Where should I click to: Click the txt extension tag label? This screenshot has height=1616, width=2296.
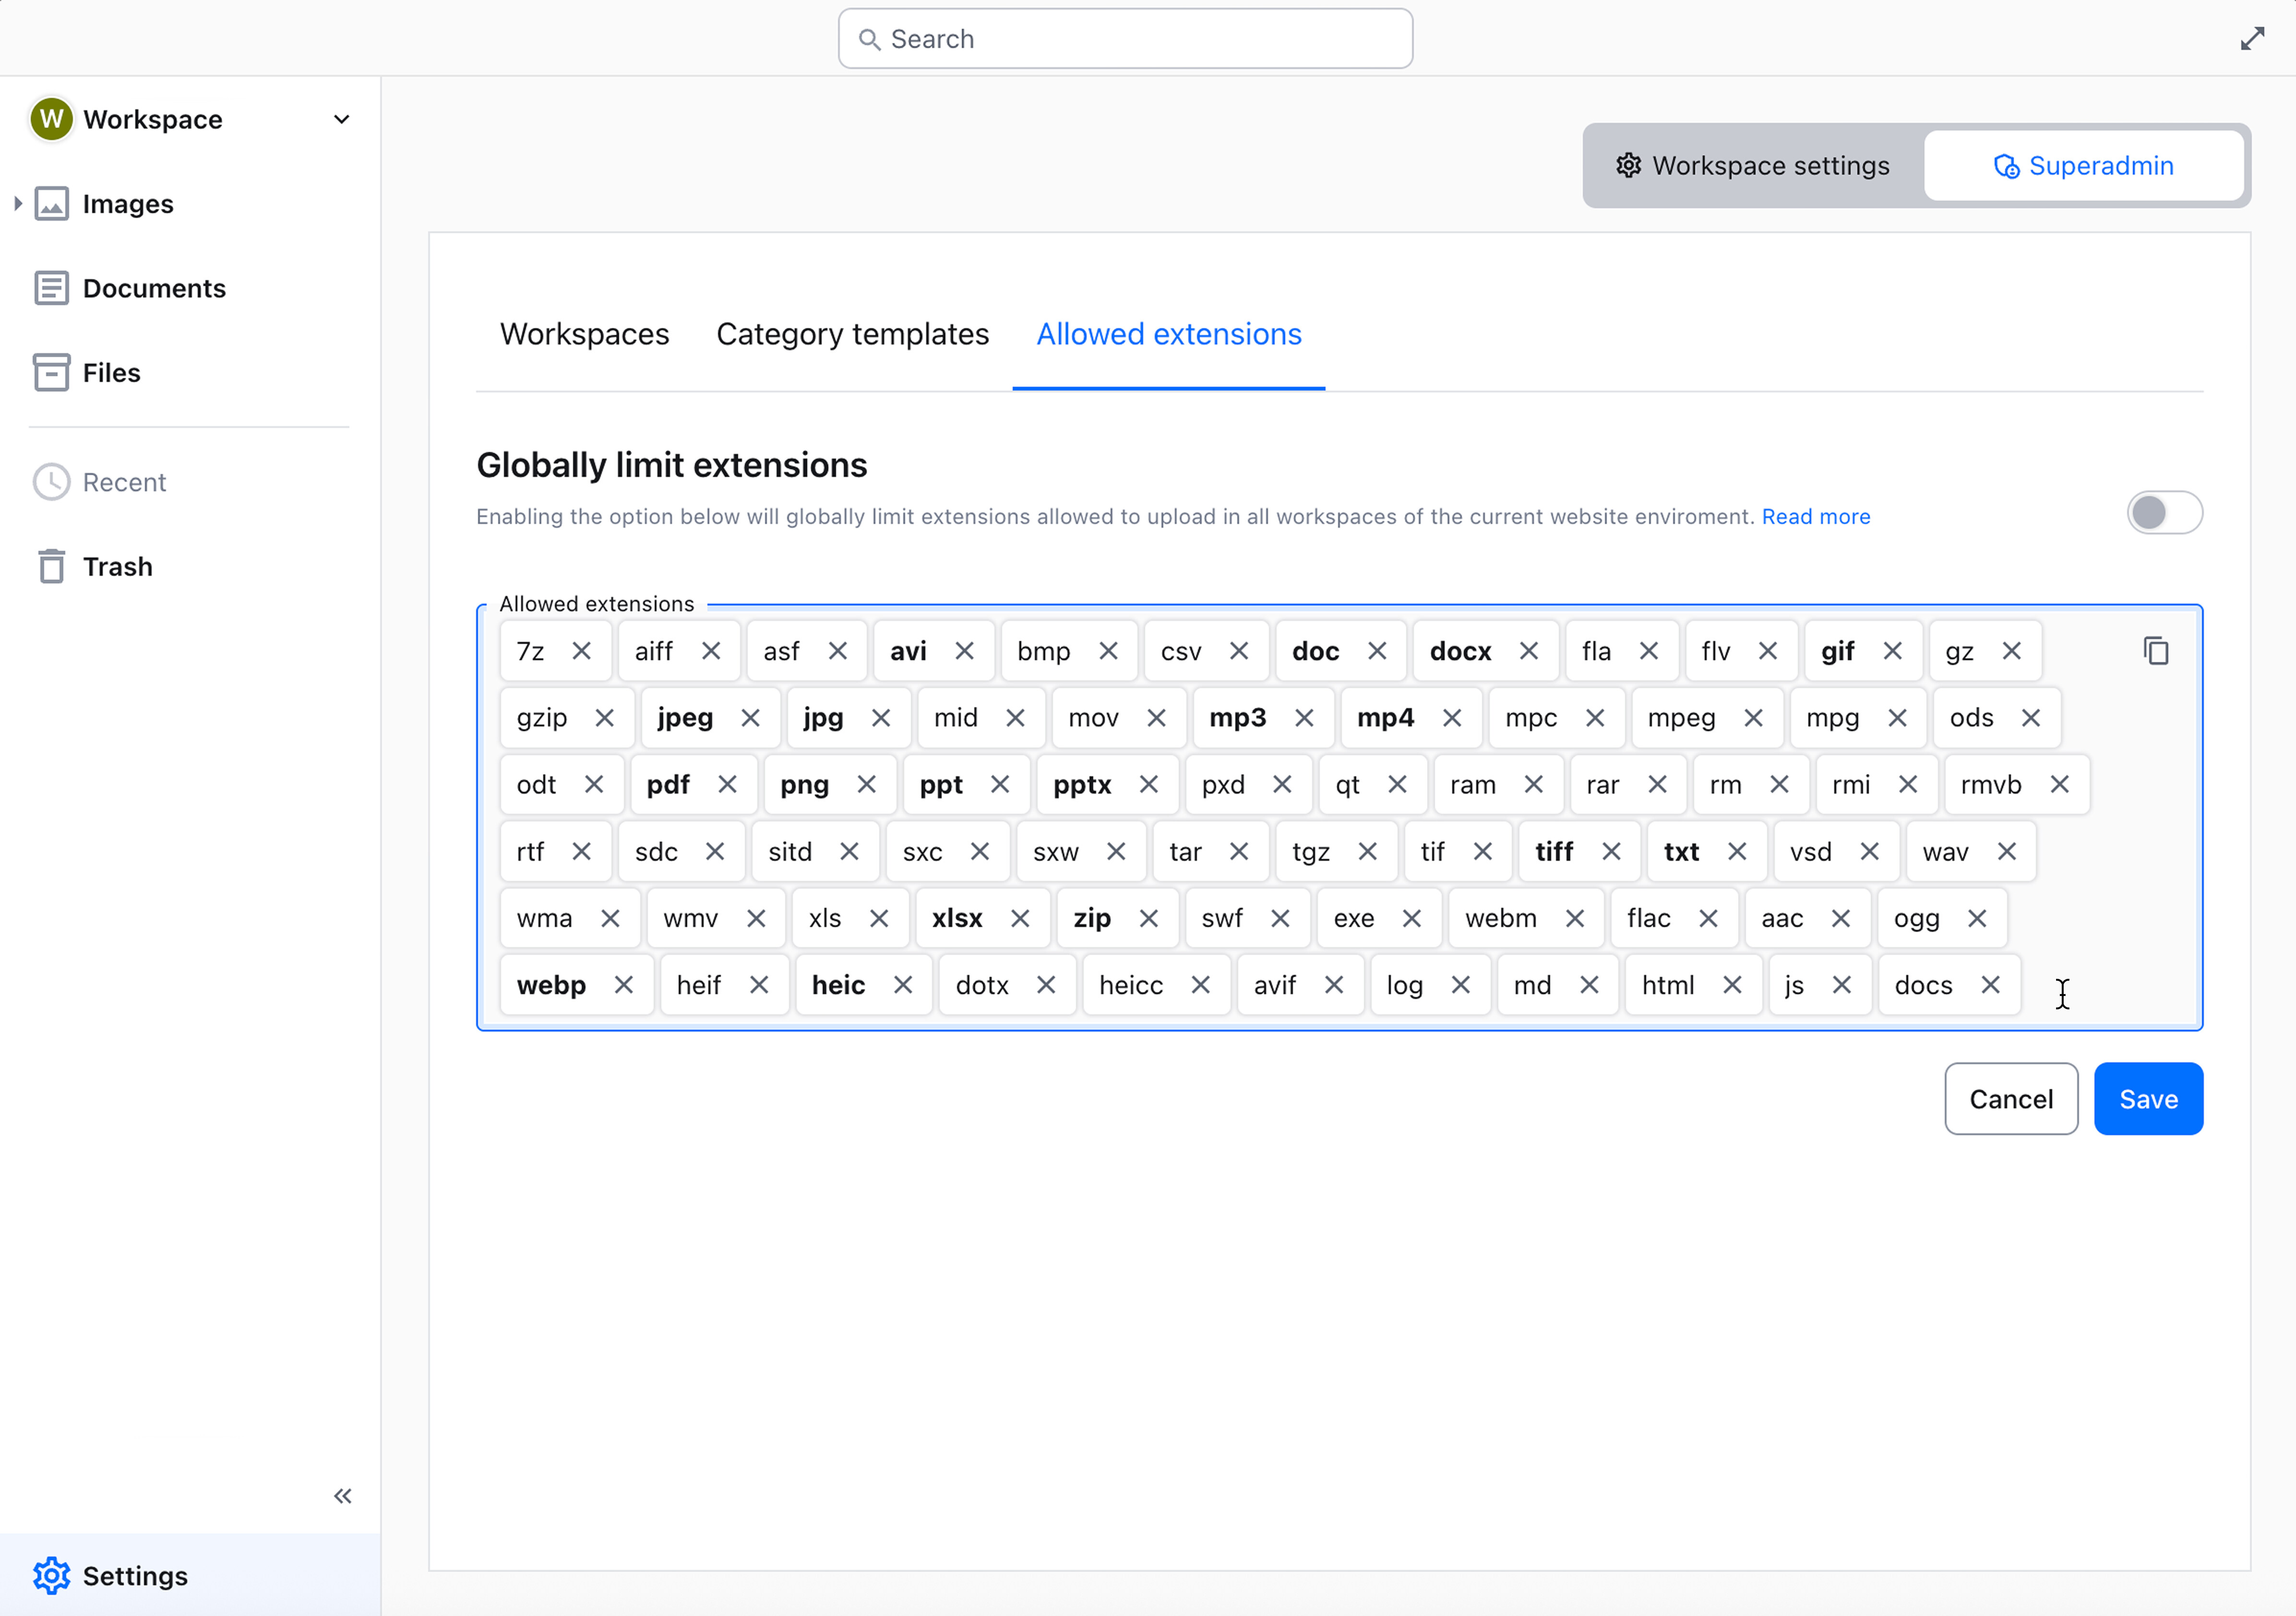click(1681, 852)
